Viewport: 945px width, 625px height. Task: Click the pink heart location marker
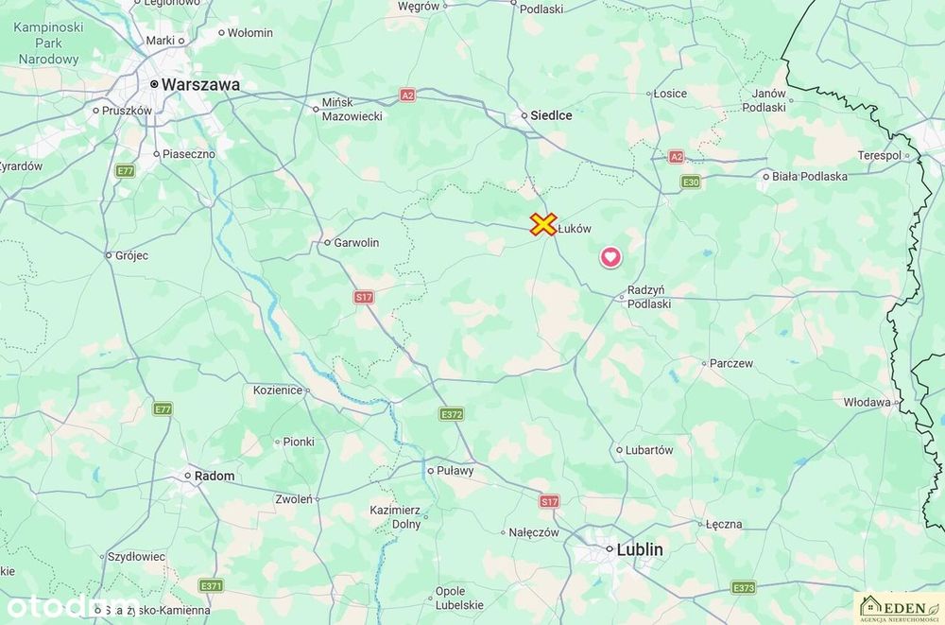[x=610, y=257]
